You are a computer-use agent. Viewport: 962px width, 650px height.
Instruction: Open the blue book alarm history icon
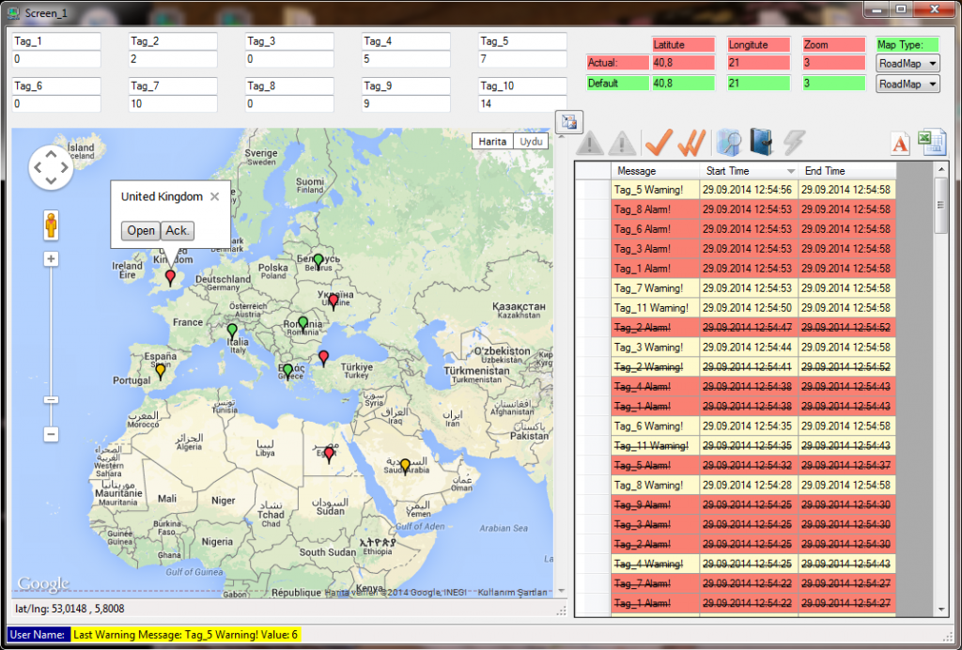coord(761,143)
